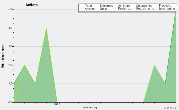Select the 'Discusiones' legend entry
Viewport: 179px width, 110px height.
[144, 6]
